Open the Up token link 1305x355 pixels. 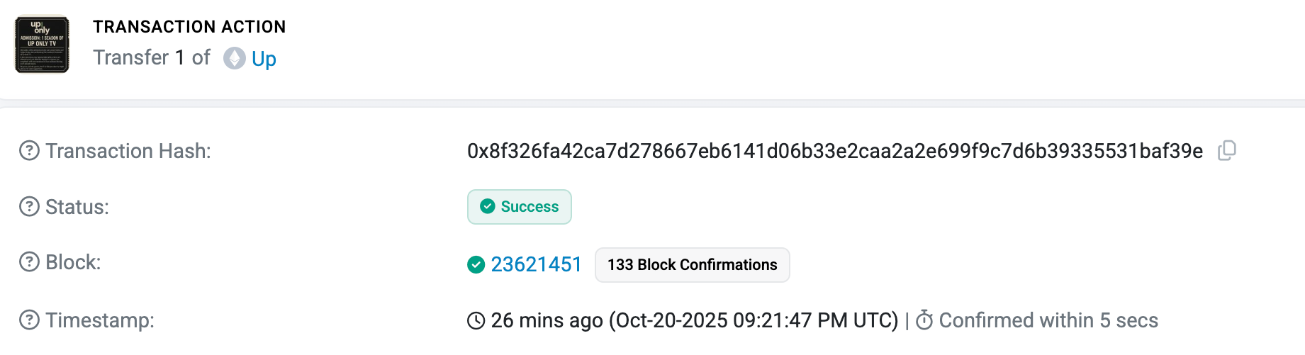(264, 58)
